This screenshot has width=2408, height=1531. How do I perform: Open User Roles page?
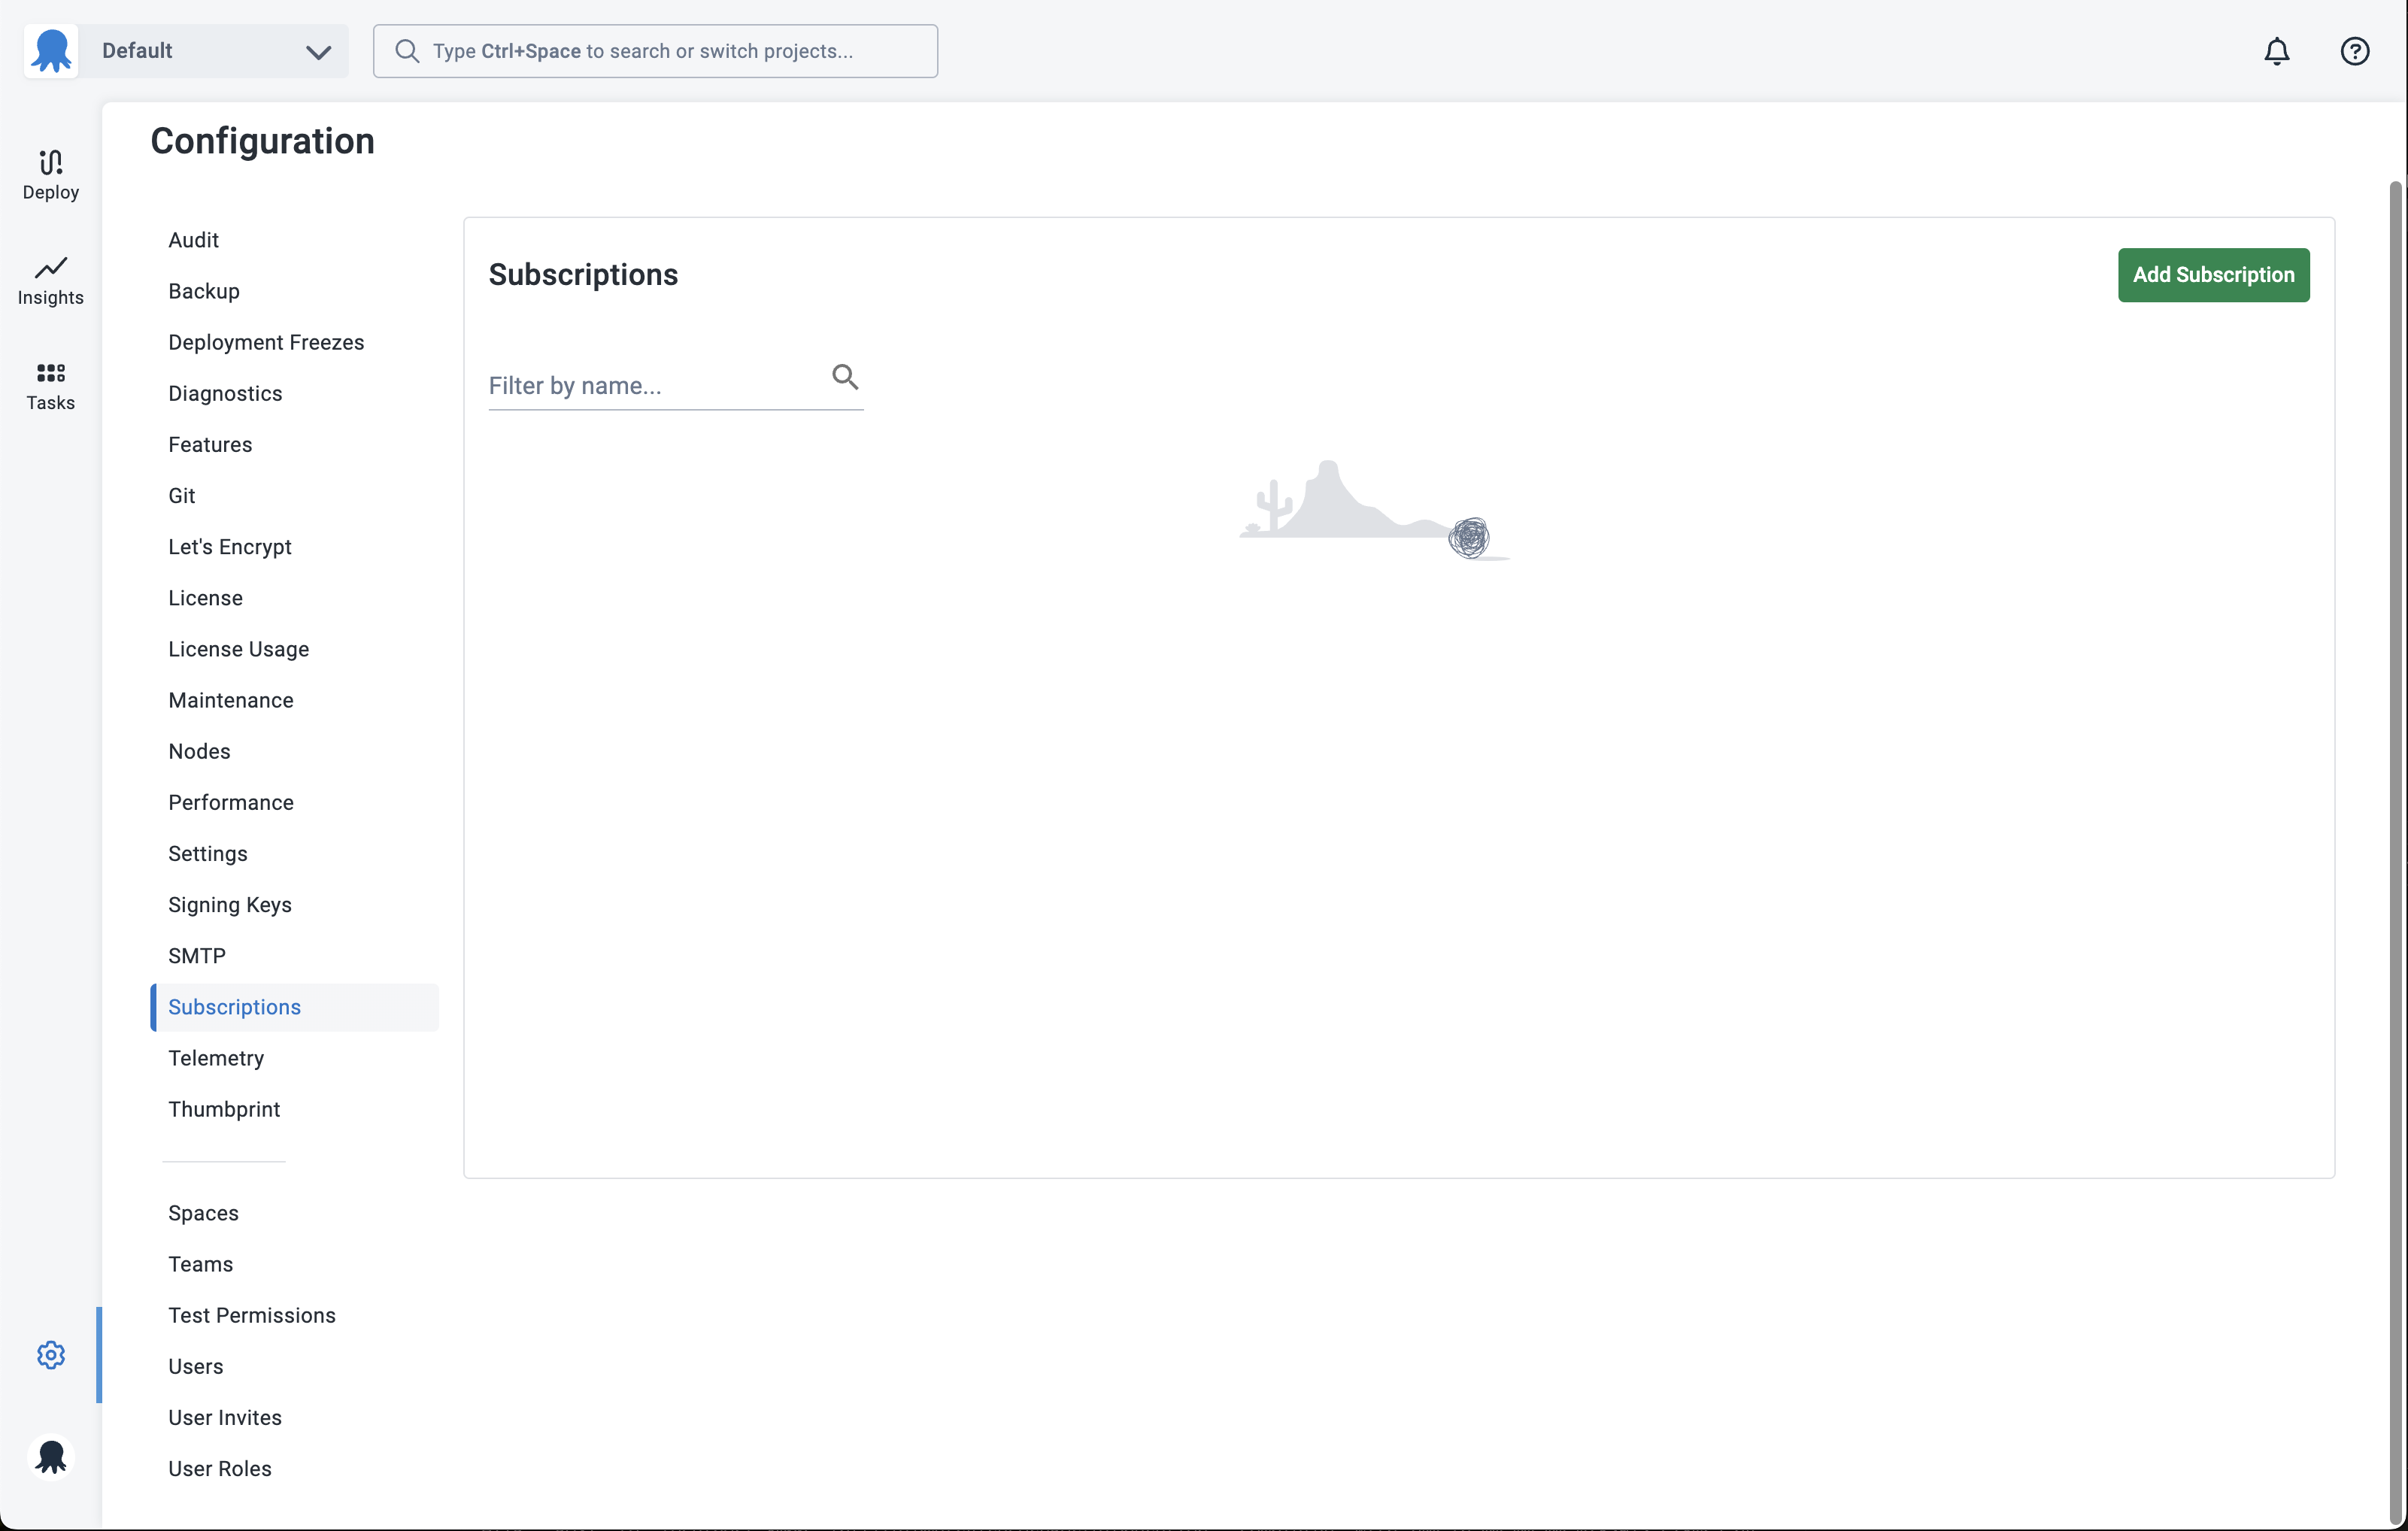(220, 1468)
